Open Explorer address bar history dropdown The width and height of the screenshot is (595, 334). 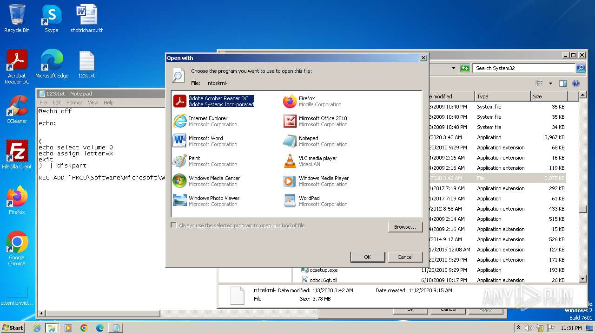tap(454, 68)
